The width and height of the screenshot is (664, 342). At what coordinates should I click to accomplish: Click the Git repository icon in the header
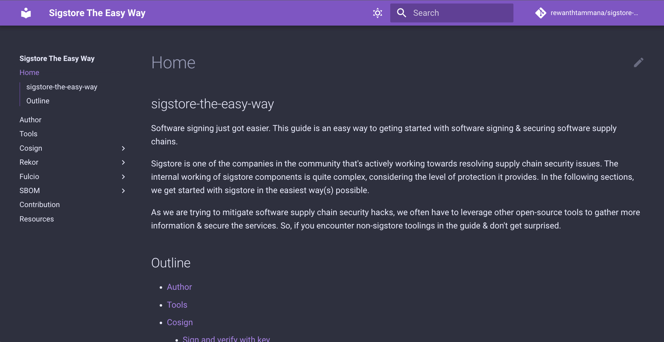tap(541, 13)
